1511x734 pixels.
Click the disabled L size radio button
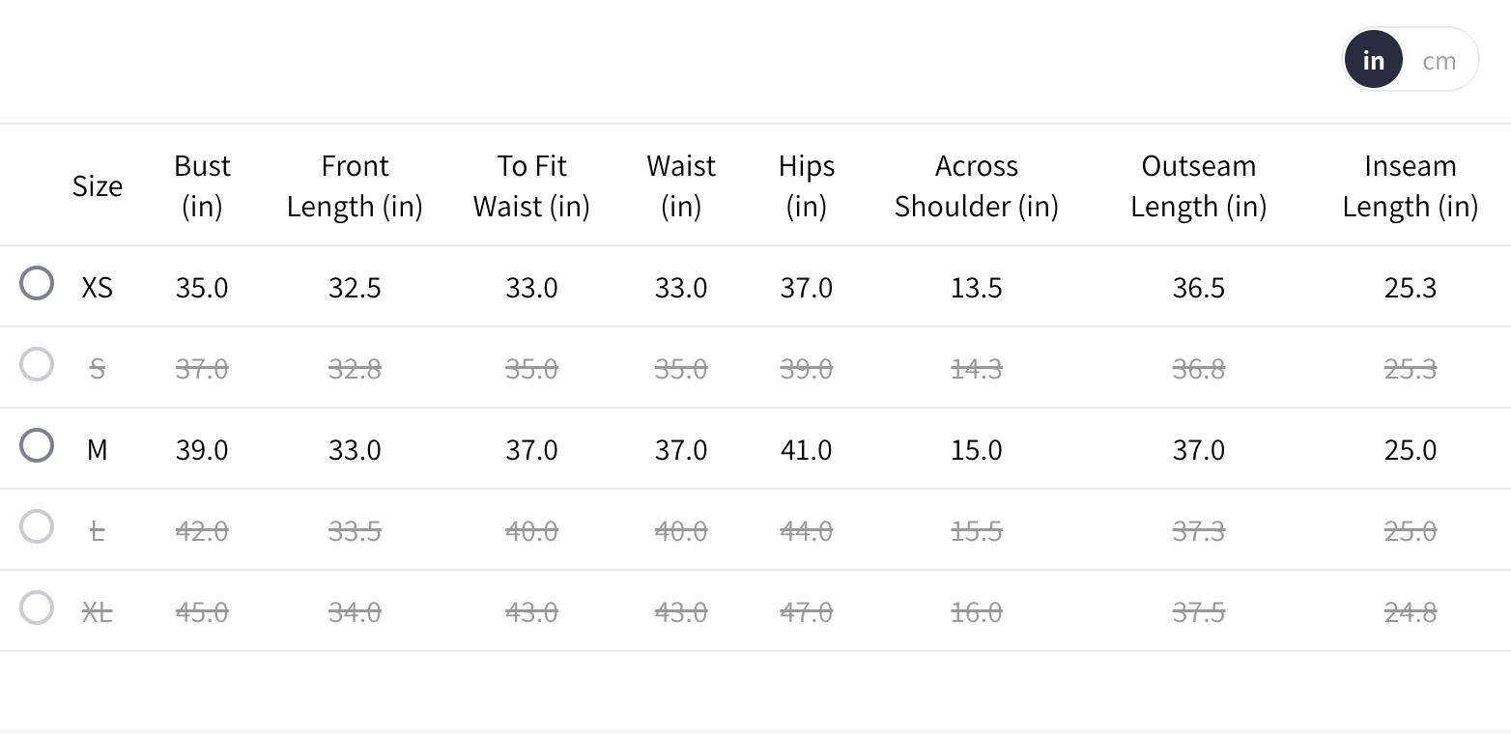pos(37,527)
